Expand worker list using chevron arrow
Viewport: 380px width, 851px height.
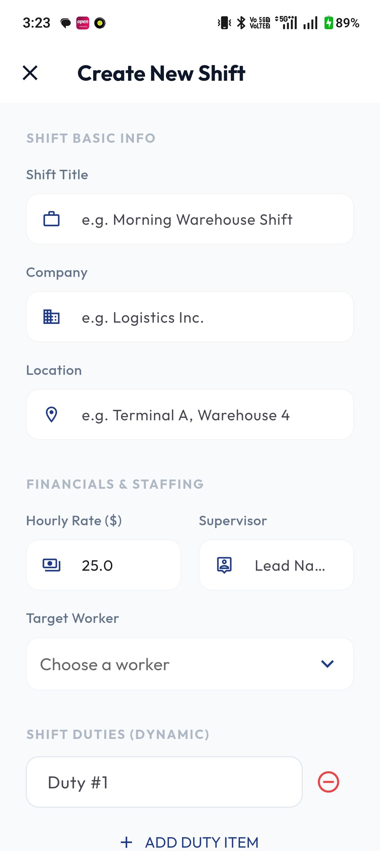327,664
